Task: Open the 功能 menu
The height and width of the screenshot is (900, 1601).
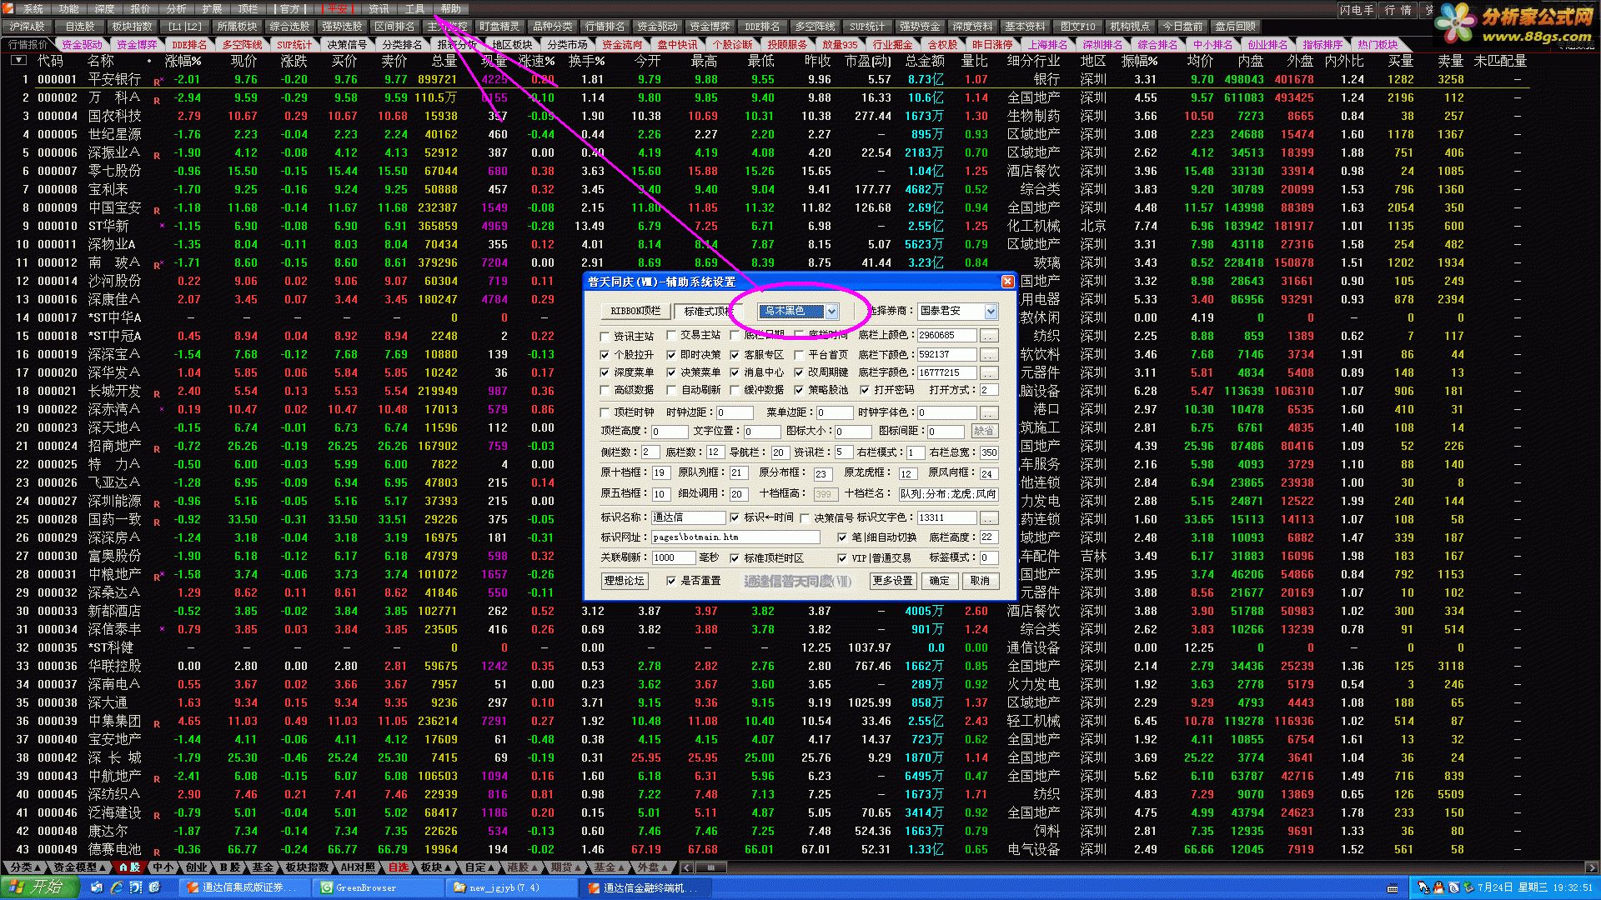Action: 69,9
